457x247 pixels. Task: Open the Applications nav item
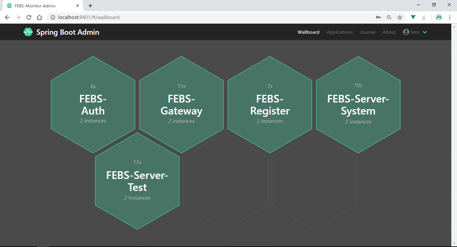coord(340,32)
